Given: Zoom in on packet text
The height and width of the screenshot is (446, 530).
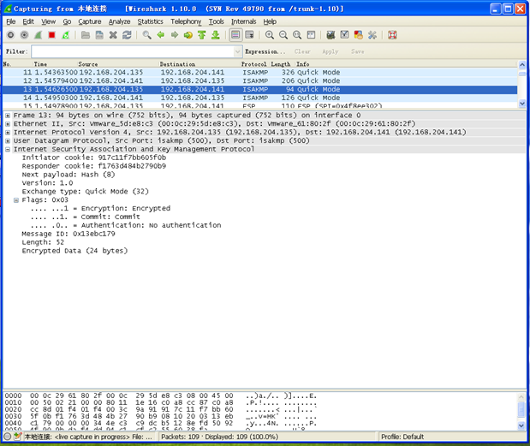Looking at the screenshot, I should (270, 35).
